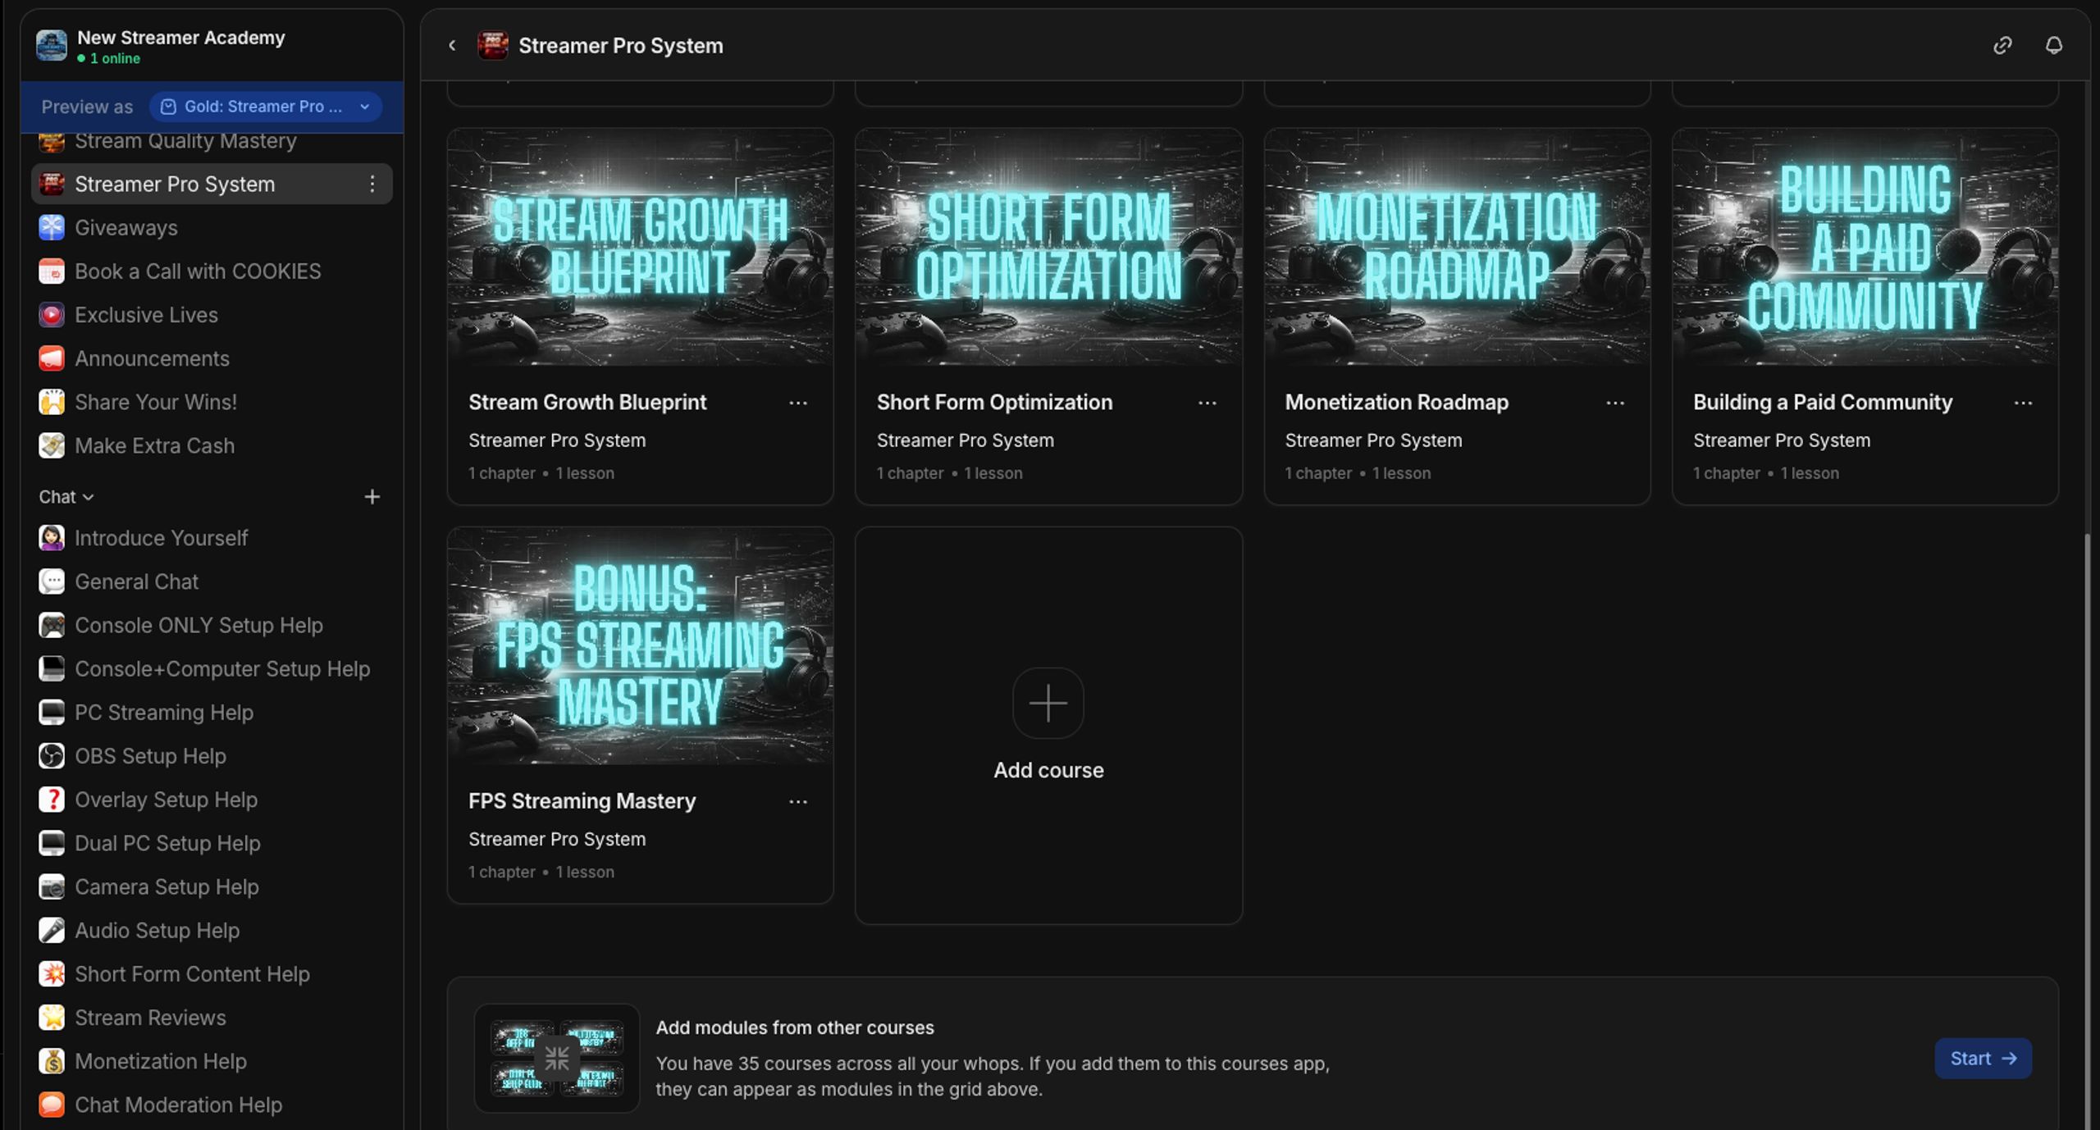2100x1130 pixels.
Task: Click Start to add modules
Action: tap(1983, 1059)
